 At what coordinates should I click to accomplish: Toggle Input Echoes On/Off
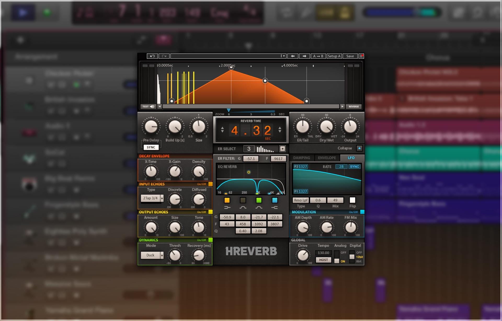pos(210,184)
